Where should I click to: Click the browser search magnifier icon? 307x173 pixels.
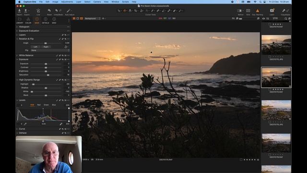tap(286, 18)
